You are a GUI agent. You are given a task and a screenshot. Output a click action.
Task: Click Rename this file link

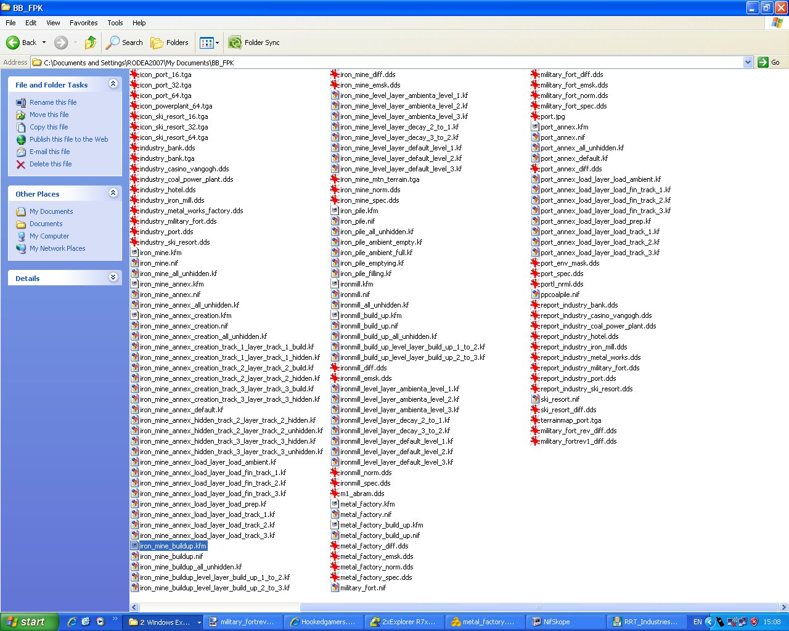coord(53,102)
